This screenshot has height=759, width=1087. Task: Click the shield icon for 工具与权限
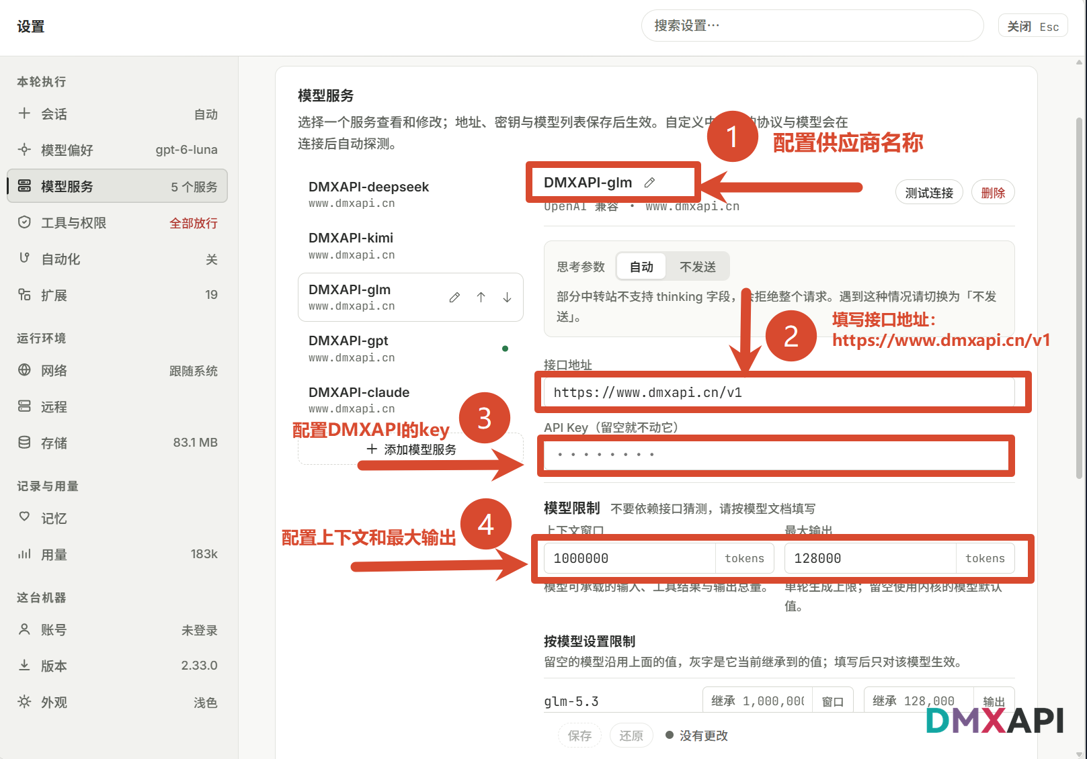24,222
